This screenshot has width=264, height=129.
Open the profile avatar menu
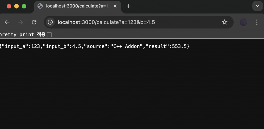click(x=243, y=22)
